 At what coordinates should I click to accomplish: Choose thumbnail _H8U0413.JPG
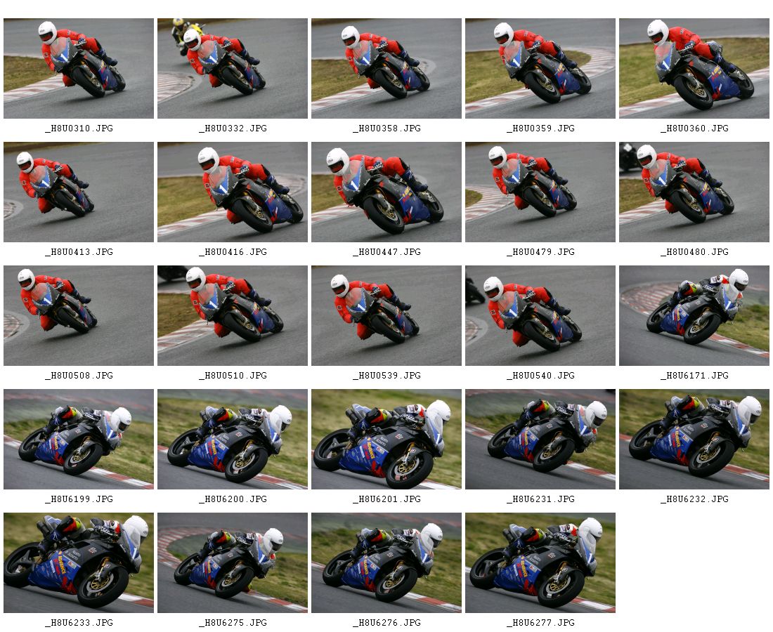tap(79, 192)
